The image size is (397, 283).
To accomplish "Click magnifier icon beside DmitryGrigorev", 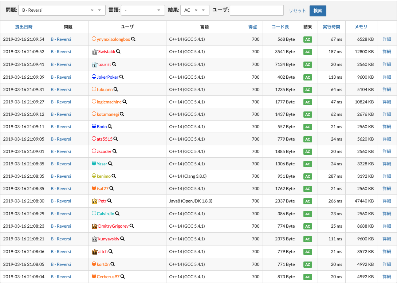I will [131, 226].
